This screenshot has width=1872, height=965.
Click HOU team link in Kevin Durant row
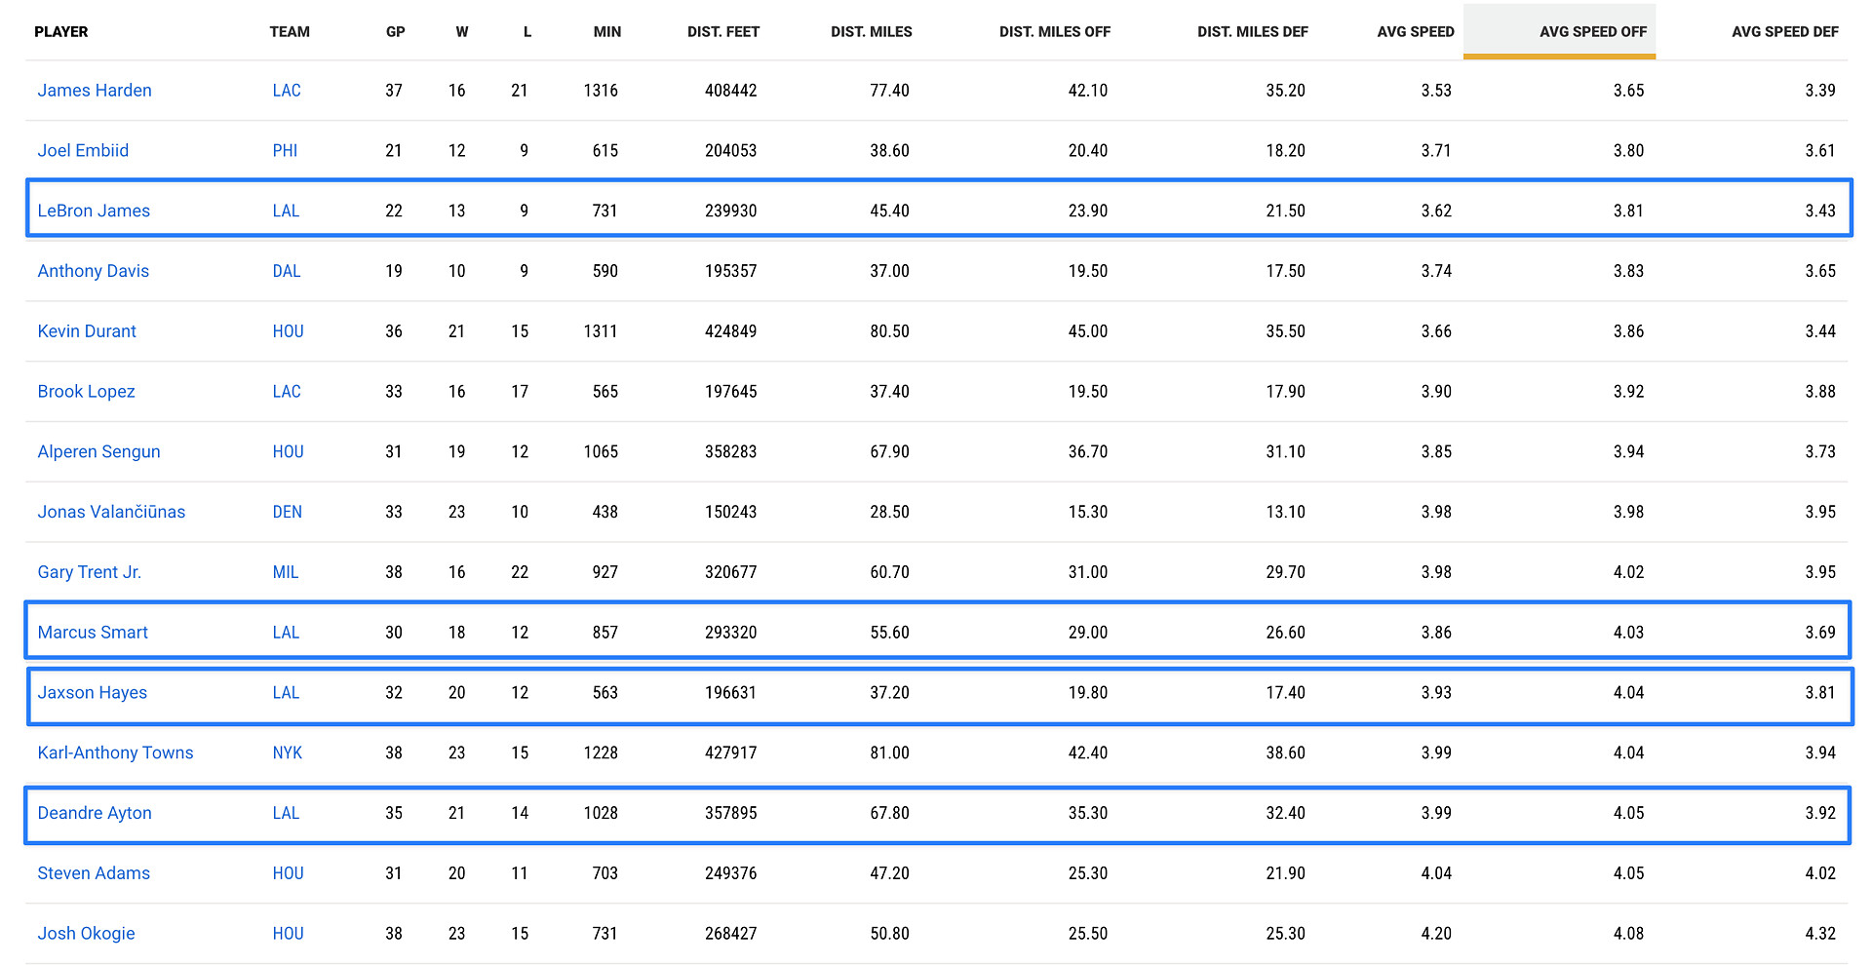(288, 331)
